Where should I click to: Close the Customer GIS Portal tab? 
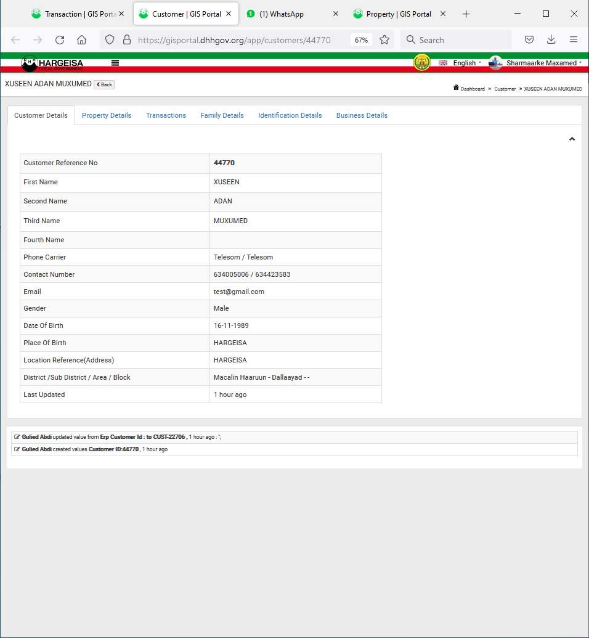point(229,14)
